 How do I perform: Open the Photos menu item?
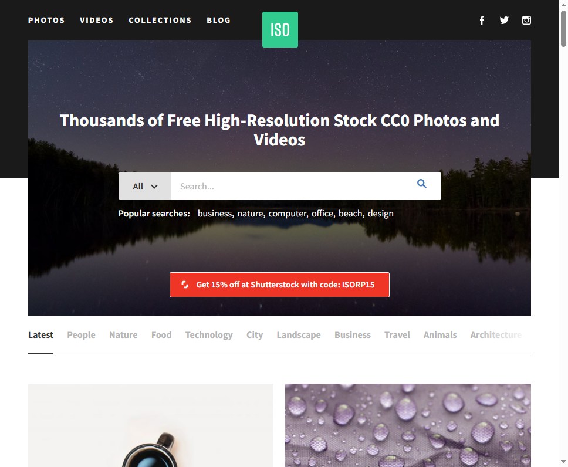[46, 21]
